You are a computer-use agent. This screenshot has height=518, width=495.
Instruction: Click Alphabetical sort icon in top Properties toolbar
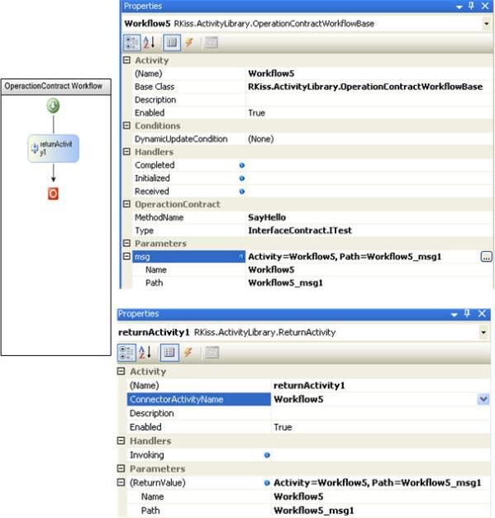pyautogui.click(x=149, y=43)
